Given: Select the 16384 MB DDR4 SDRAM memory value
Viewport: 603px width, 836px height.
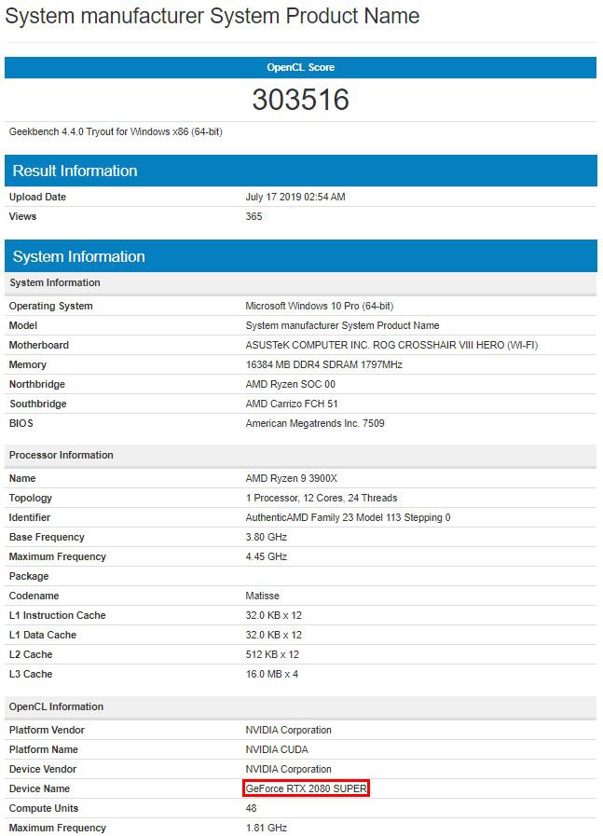Looking at the screenshot, I should point(323,364).
